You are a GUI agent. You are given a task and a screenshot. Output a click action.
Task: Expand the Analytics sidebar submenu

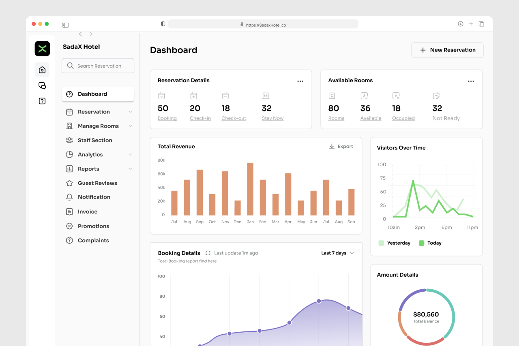[130, 154]
